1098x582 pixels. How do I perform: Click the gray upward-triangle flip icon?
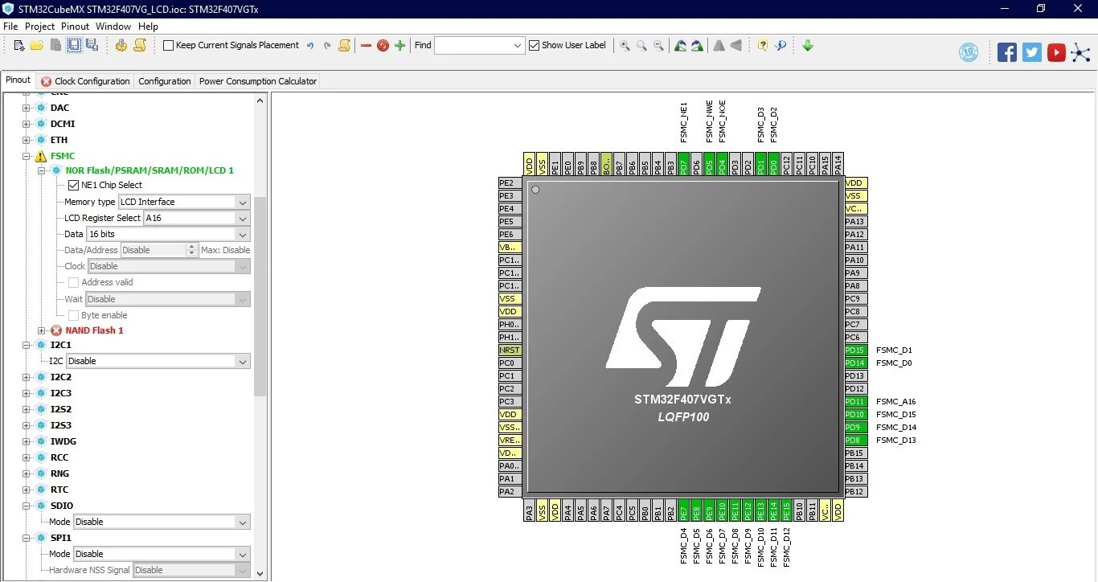[x=719, y=46]
